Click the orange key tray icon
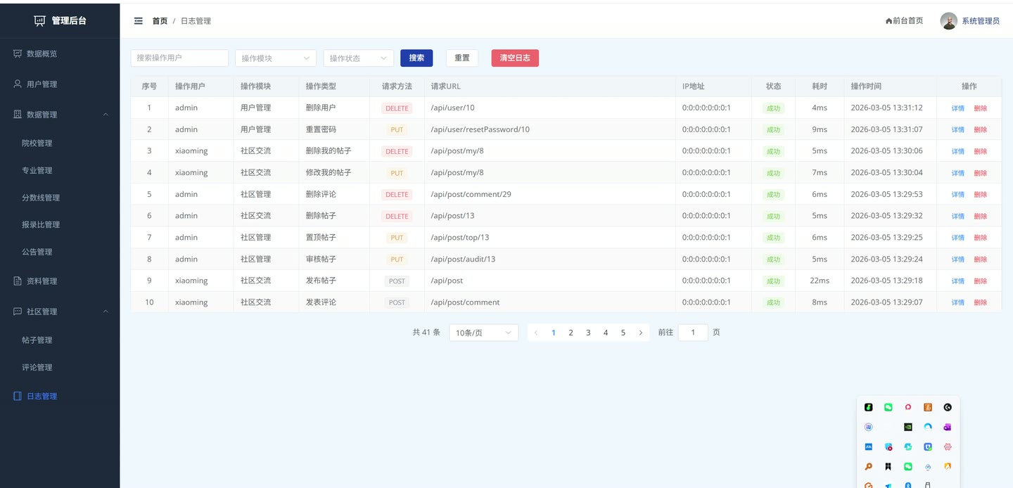1013x488 pixels. coord(869,466)
